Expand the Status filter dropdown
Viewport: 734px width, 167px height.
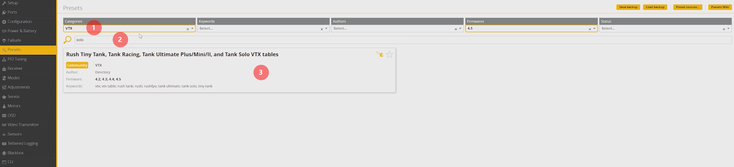click(x=728, y=29)
